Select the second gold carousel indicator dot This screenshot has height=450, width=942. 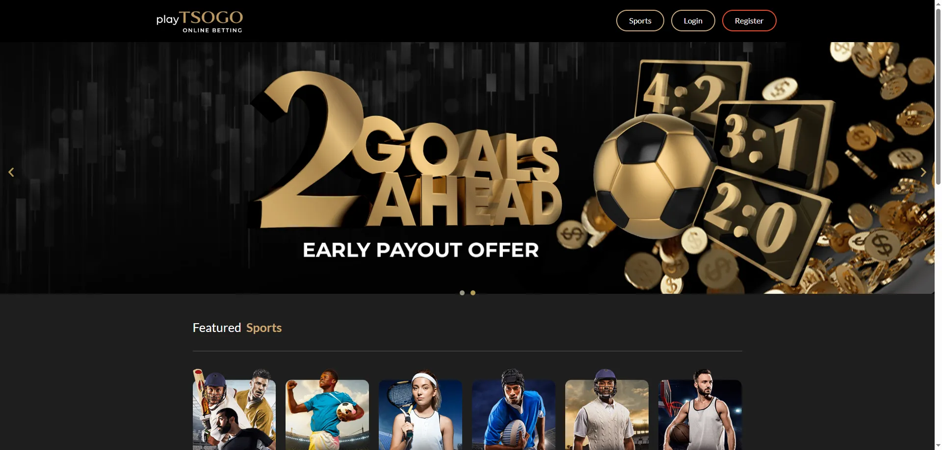tap(473, 293)
